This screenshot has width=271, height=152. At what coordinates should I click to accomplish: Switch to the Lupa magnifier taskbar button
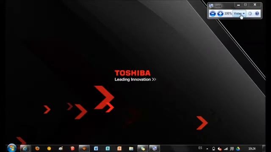(154, 148)
